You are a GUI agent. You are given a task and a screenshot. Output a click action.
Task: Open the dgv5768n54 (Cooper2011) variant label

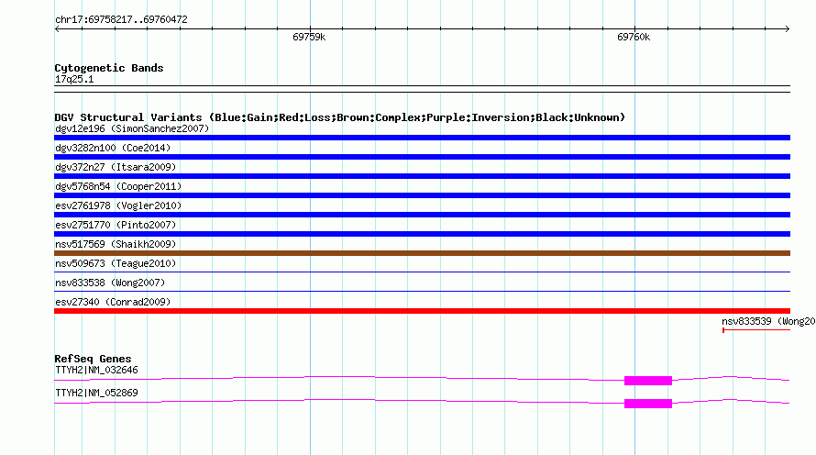coord(118,186)
